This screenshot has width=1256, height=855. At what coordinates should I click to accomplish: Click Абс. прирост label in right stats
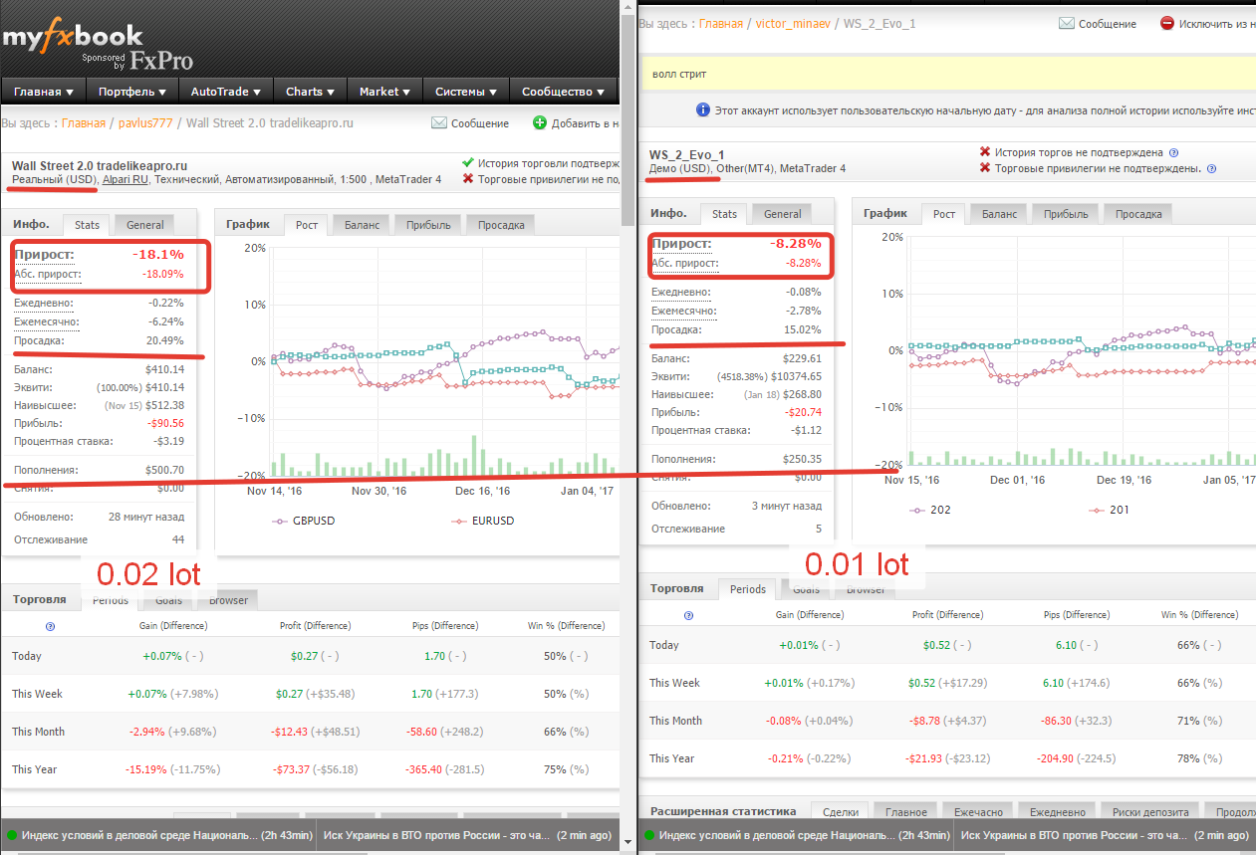point(685,264)
